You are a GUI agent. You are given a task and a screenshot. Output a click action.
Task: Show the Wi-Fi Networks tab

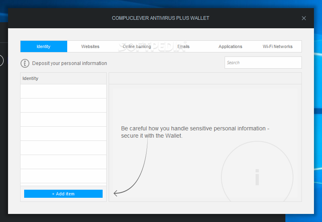pyautogui.click(x=278, y=46)
